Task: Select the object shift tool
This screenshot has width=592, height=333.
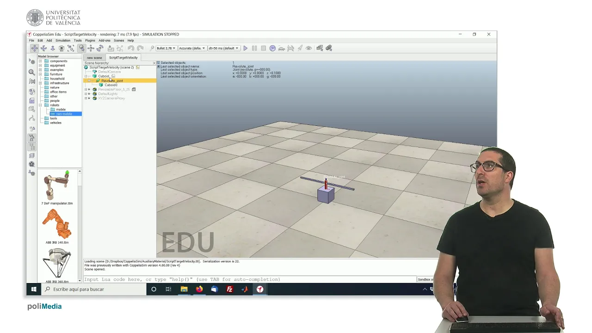Action: click(x=91, y=48)
